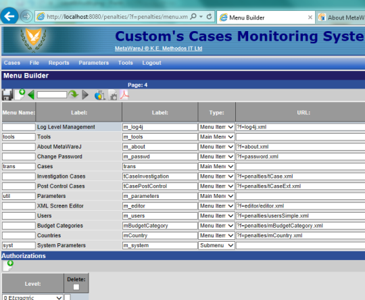
Task: Tick the delete checkbox of the first authorization row
Action: [x=68, y=297]
